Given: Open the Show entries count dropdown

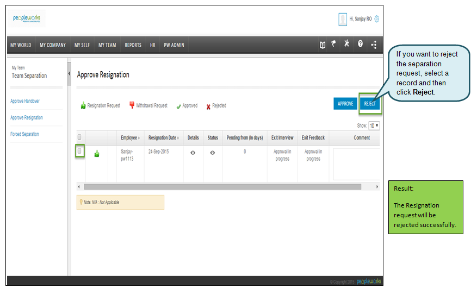Looking at the screenshot, I should point(374,125).
